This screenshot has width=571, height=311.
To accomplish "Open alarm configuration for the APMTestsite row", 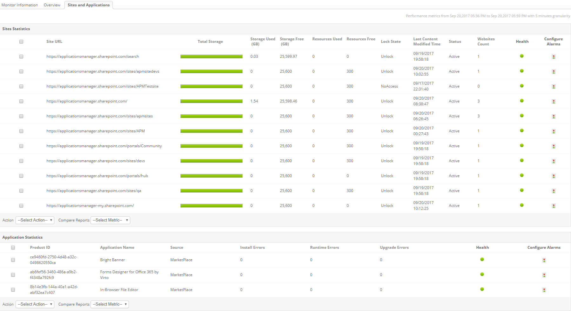I will pyautogui.click(x=554, y=87).
